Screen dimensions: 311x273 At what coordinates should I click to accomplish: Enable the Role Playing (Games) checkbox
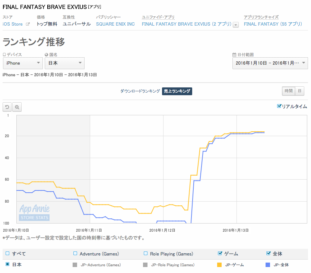[x=146, y=253]
